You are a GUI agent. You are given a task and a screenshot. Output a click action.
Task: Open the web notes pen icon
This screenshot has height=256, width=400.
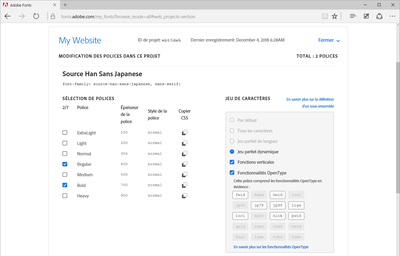tap(366, 16)
